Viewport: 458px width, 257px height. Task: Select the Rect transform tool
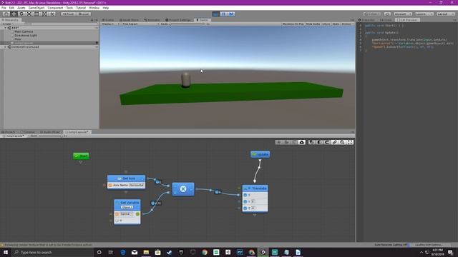36,14
